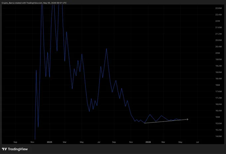The height and width of the screenshot is (154, 226).
Task: Select the 14.8M price axis label
Action: 218,136
